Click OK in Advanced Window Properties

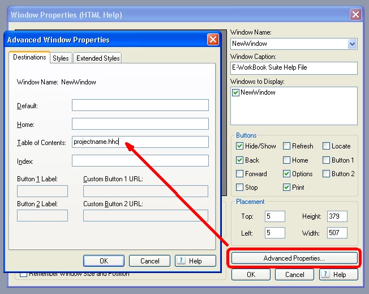click(104, 261)
